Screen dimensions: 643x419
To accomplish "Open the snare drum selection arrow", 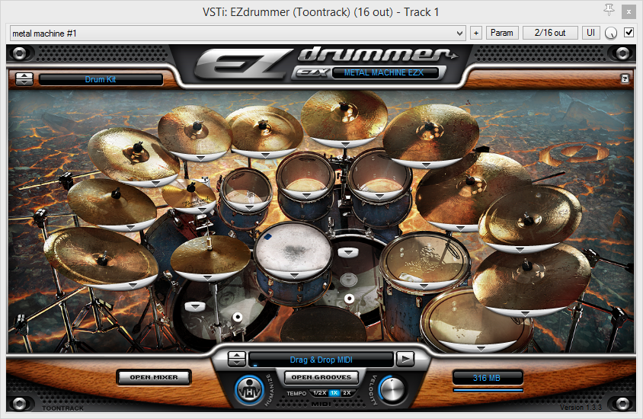I will tap(293, 275).
